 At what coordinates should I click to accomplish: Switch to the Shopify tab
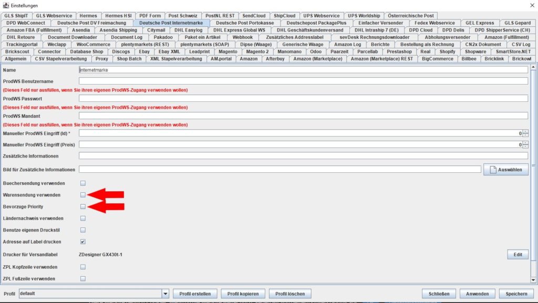pos(448,52)
